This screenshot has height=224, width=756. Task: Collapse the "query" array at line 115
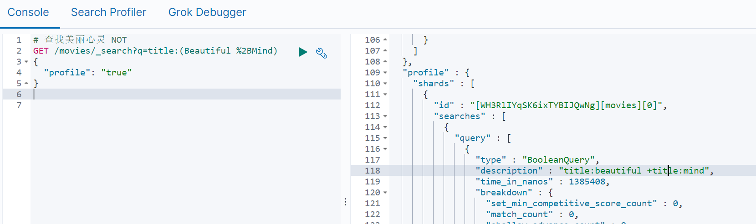click(385, 138)
